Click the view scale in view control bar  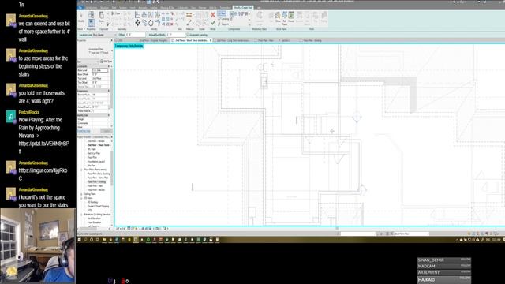point(121,228)
